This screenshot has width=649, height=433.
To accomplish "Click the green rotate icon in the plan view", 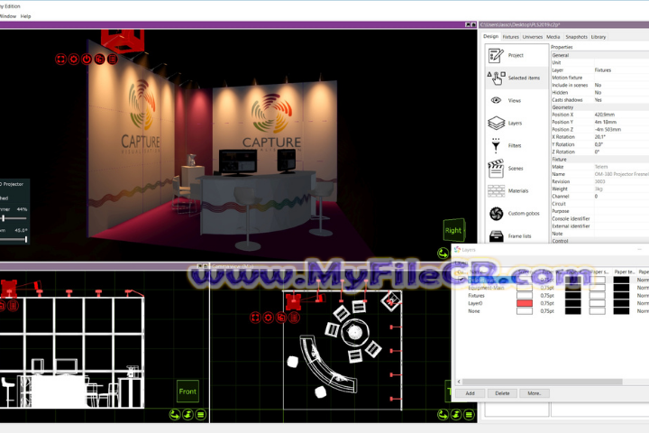I will (x=443, y=414).
